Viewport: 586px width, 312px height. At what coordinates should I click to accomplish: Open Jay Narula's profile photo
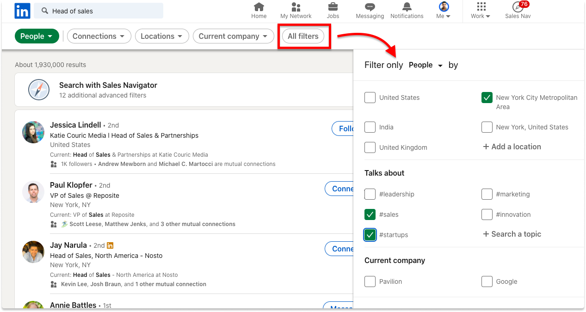coord(33,252)
